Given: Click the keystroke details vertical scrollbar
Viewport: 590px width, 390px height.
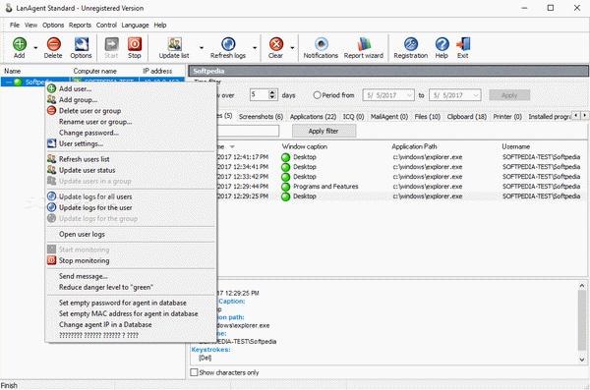Looking at the screenshot, I should pos(581,322).
